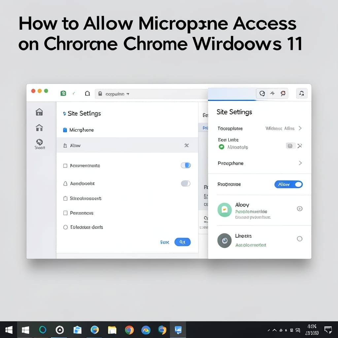The width and height of the screenshot is (338, 338).
Task: Open Google Chrome on taskbar
Action: (x=129, y=330)
